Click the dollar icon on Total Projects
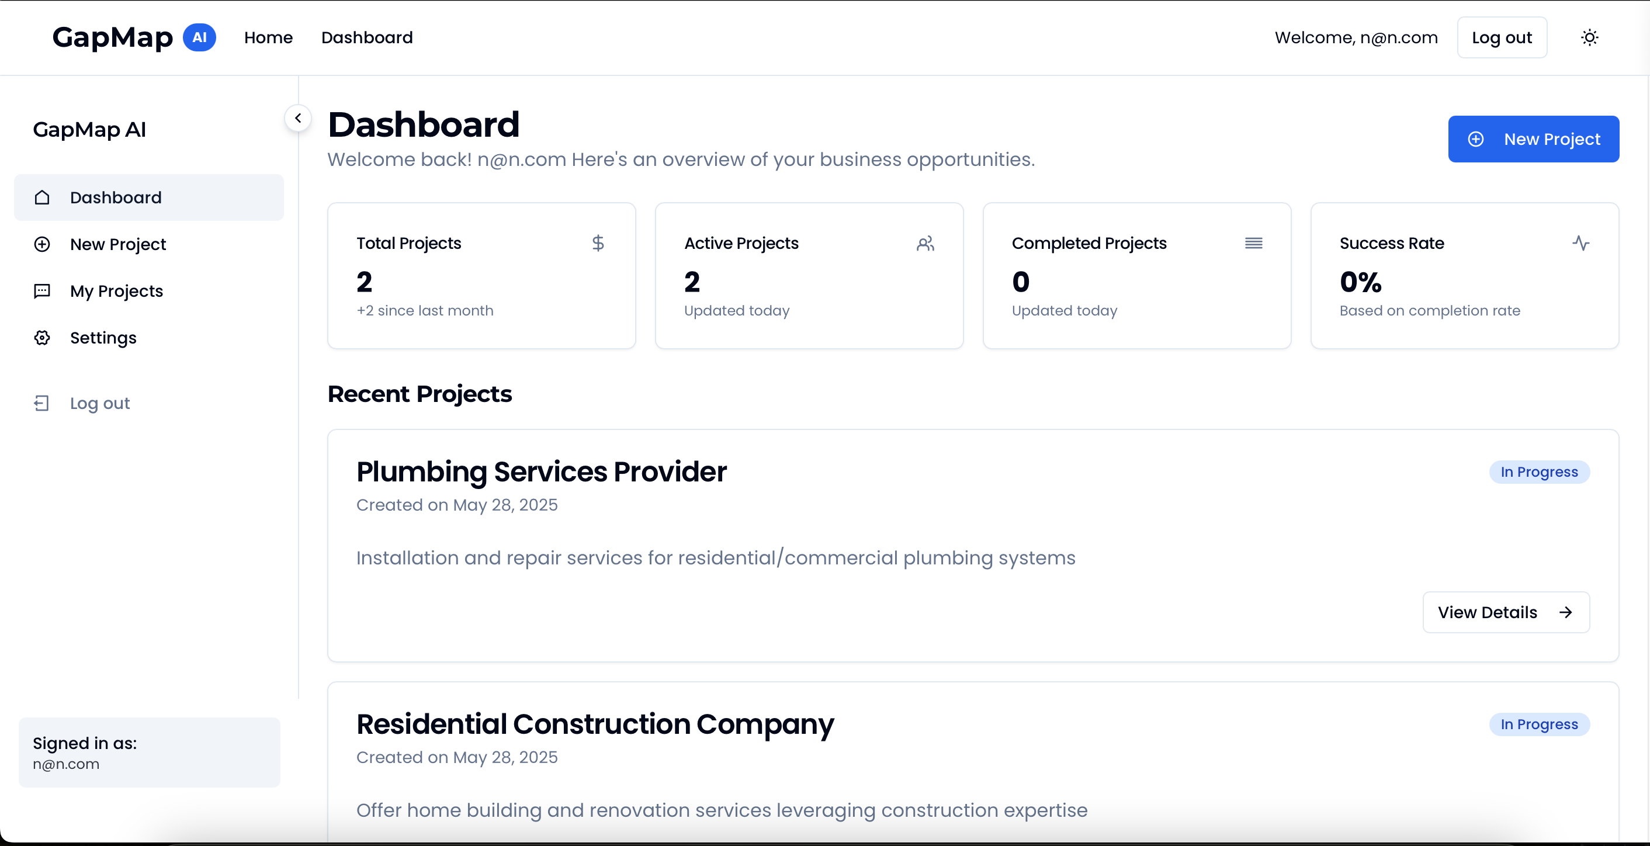 click(x=598, y=244)
